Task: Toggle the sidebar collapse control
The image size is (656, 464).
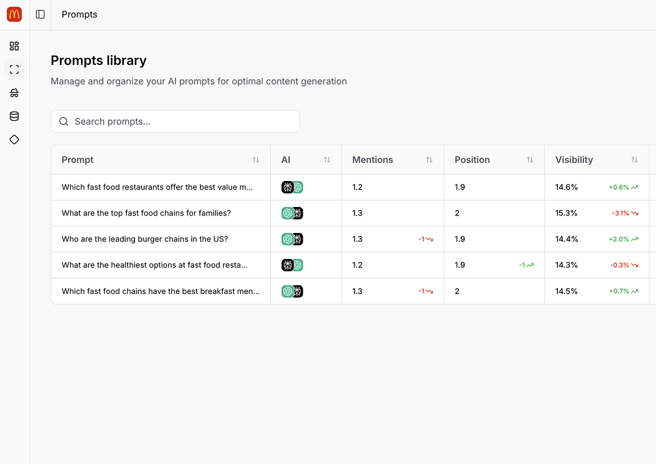Action: tap(40, 14)
